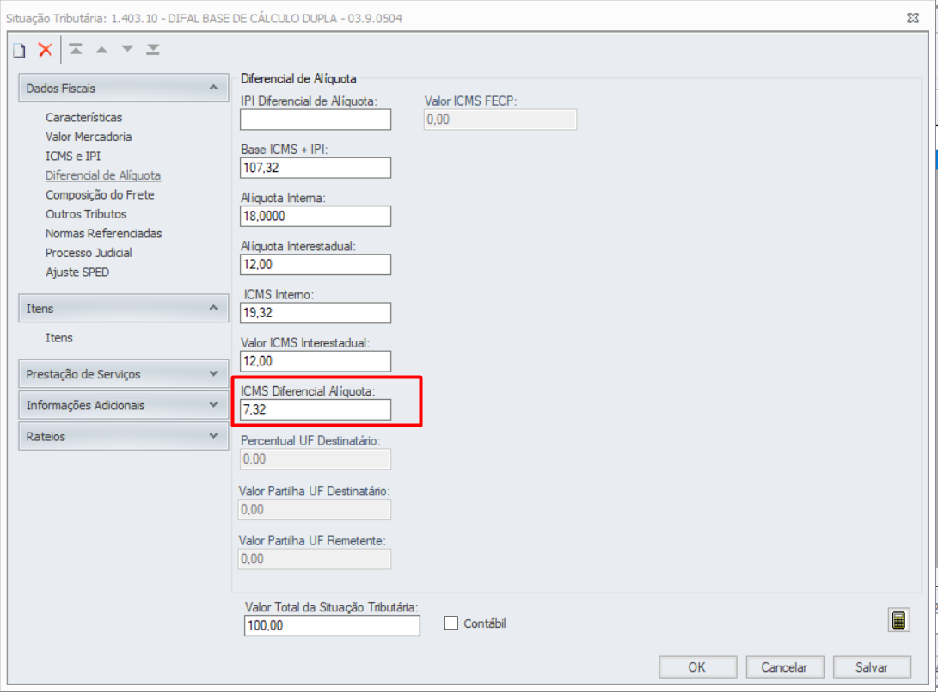Viewport: 938px width, 694px height.
Task: Click the Salvar button
Action: click(872, 667)
